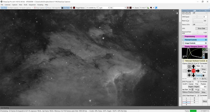The width and height of the screenshot is (210, 112).
Task: Click the lightning bolt auto-stretch icon
Action: 203,52
